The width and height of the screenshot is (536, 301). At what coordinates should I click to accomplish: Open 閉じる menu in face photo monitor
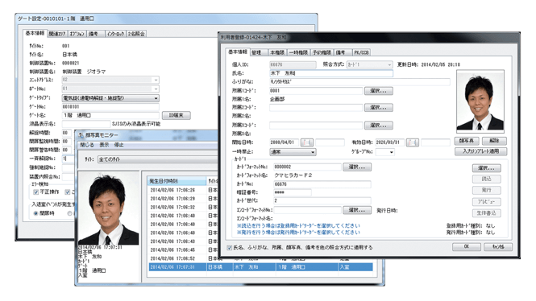point(87,145)
